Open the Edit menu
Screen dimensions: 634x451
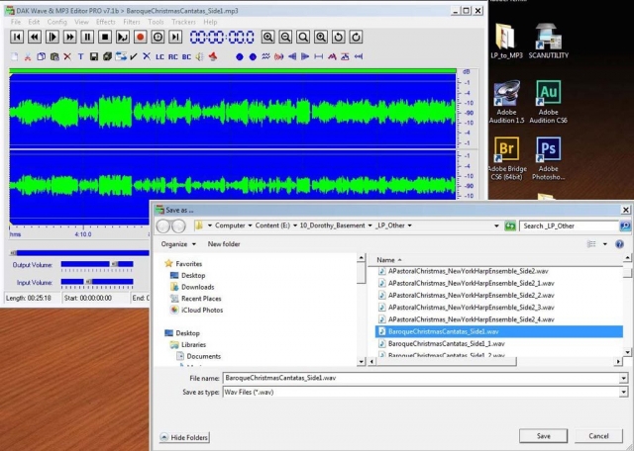(x=34, y=22)
